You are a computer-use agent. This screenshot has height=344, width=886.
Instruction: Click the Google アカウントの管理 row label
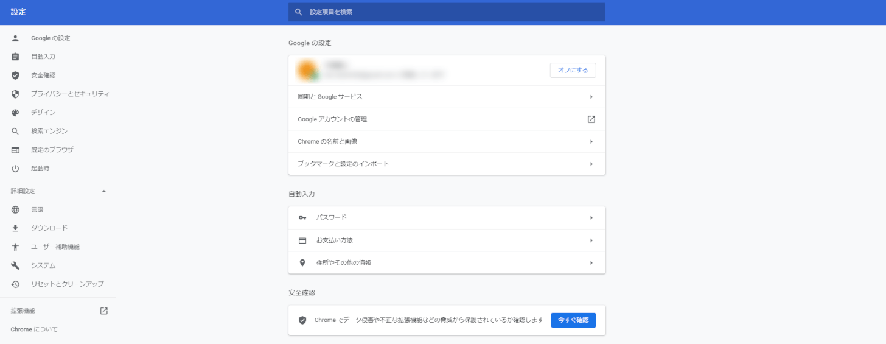click(x=332, y=119)
